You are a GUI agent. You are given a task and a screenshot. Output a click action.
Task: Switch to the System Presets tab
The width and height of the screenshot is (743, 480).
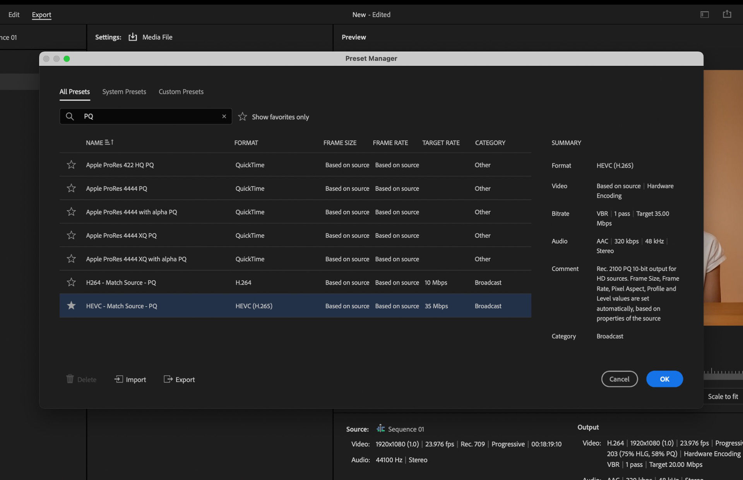(124, 92)
